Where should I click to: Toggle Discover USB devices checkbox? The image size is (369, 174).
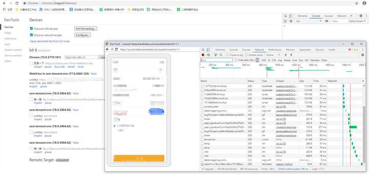click(x=31, y=29)
